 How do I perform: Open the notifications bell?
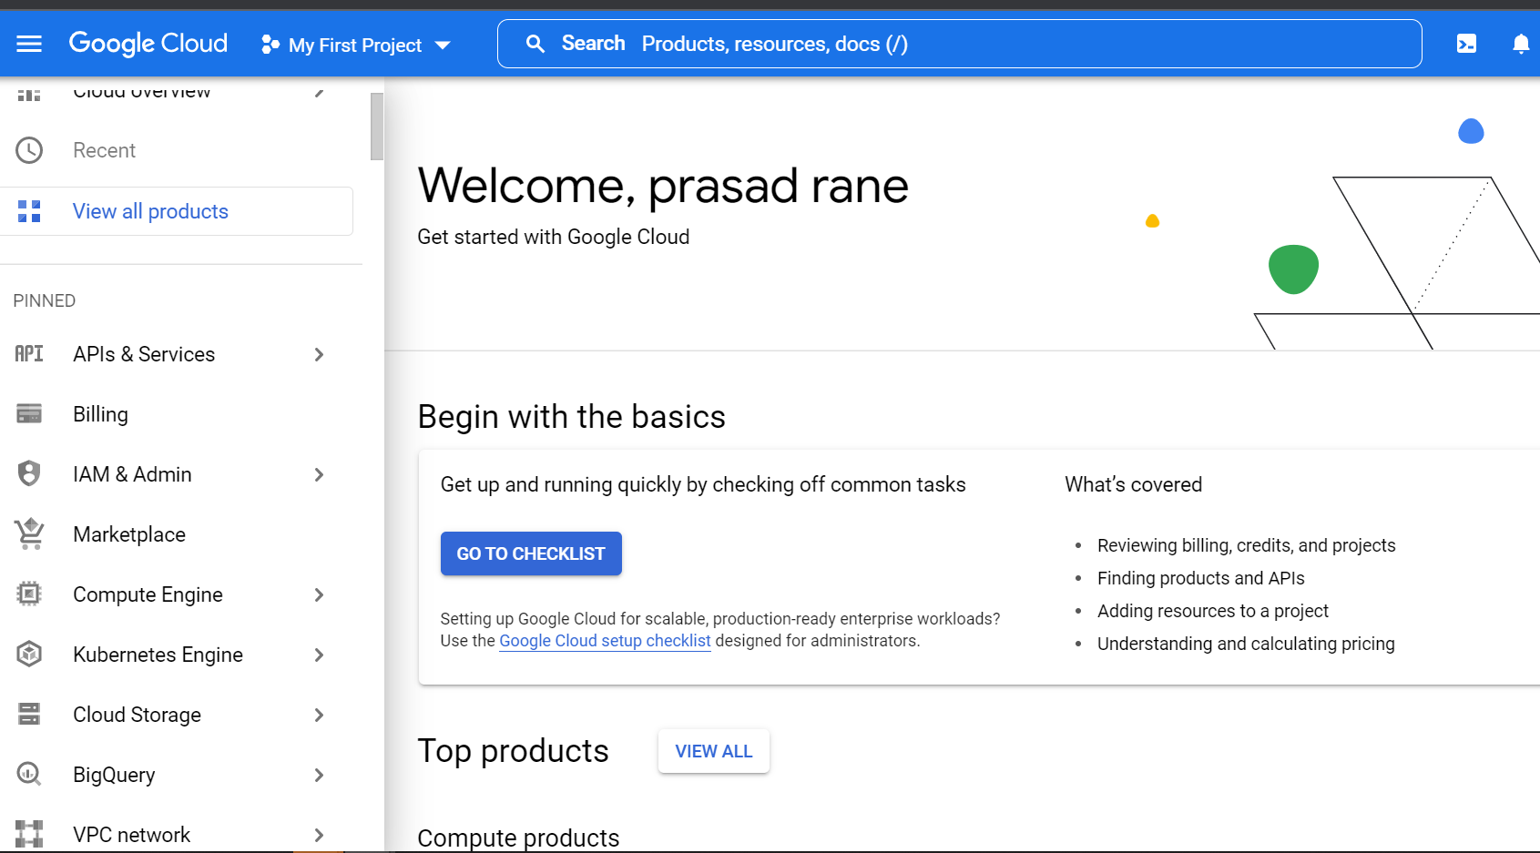click(1520, 44)
